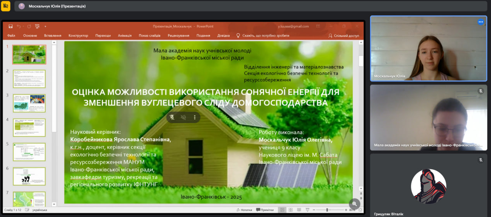Click the Спільний доступ button
491x217 pixels.
click(344, 35)
